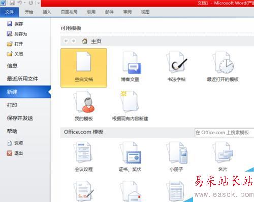Open the 信息 section
Viewport: 254px width, 202px height.
click(12, 66)
